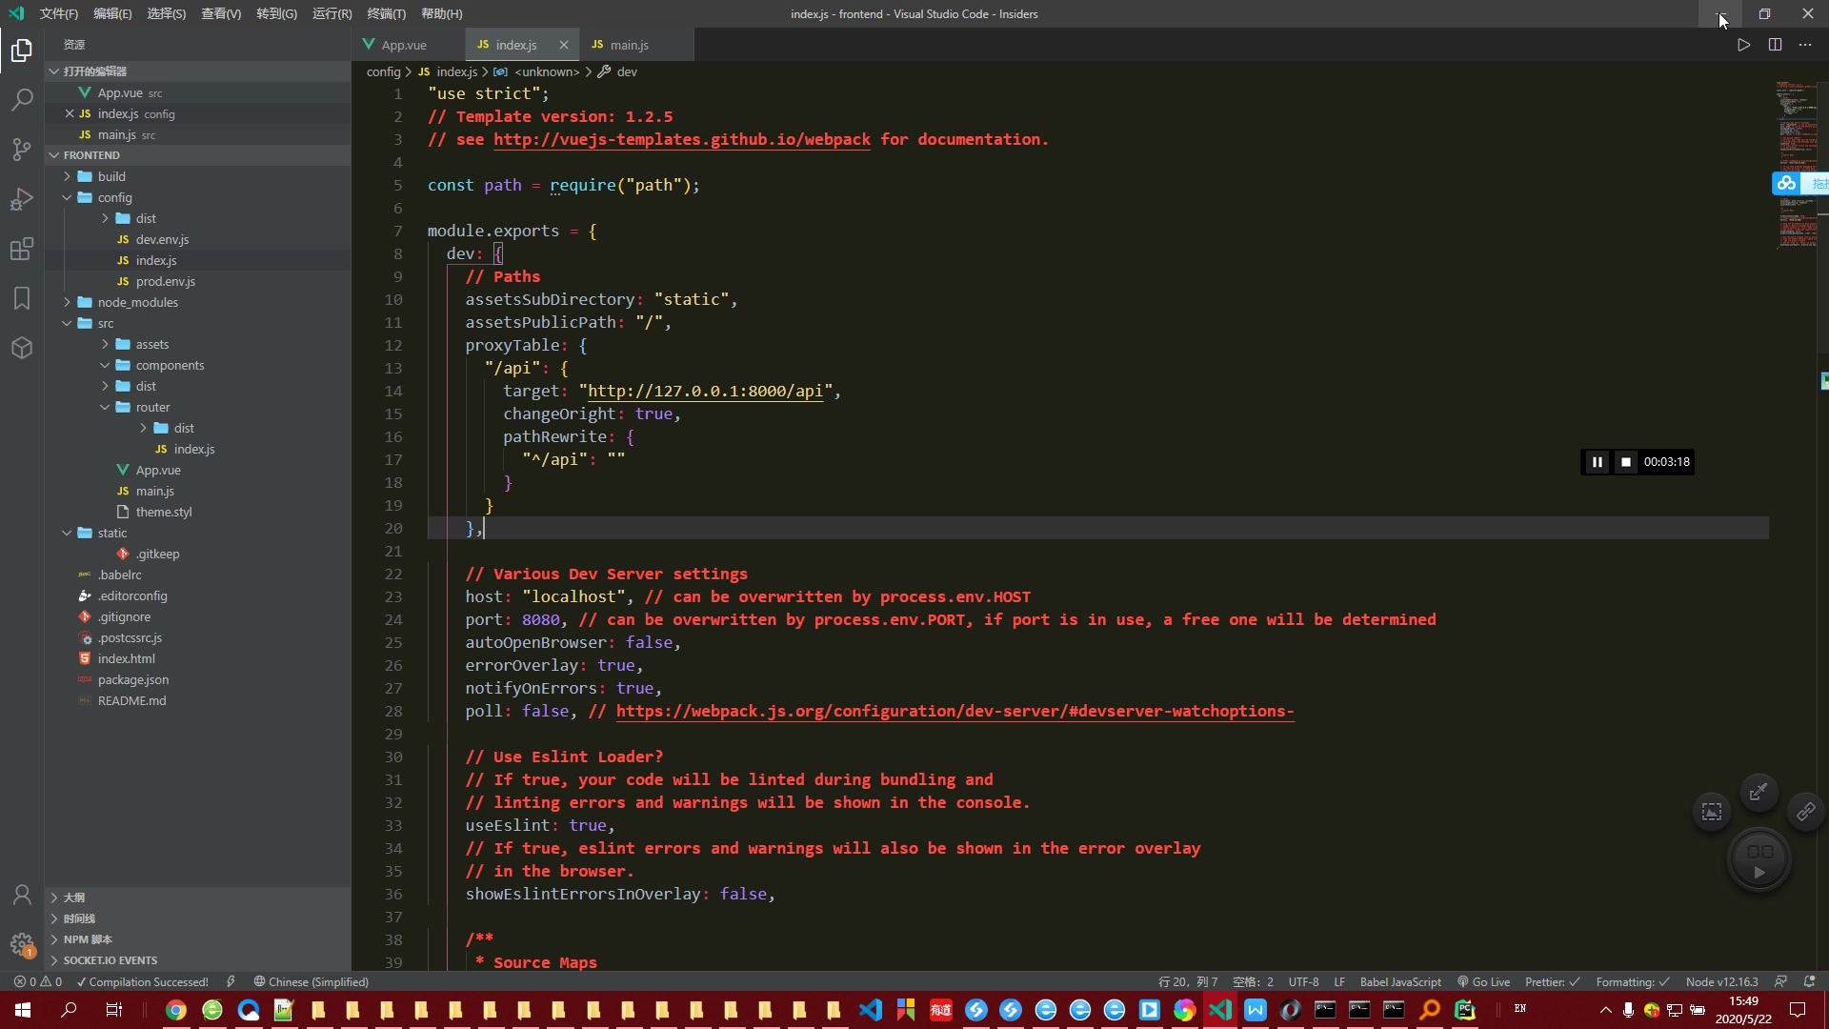Click the floating pen annotation button

pos(1759,792)
